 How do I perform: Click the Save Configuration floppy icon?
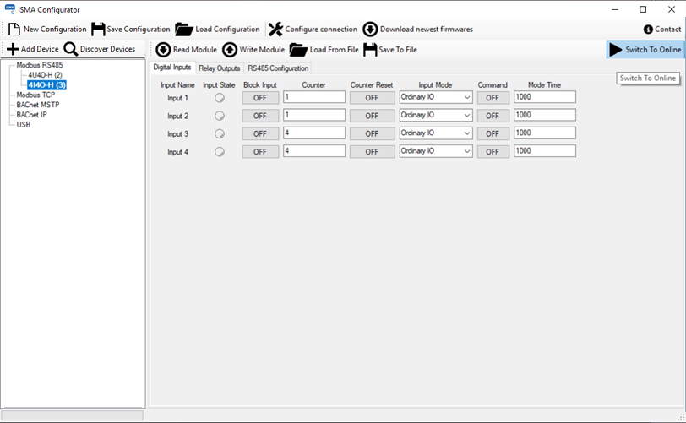98,30
